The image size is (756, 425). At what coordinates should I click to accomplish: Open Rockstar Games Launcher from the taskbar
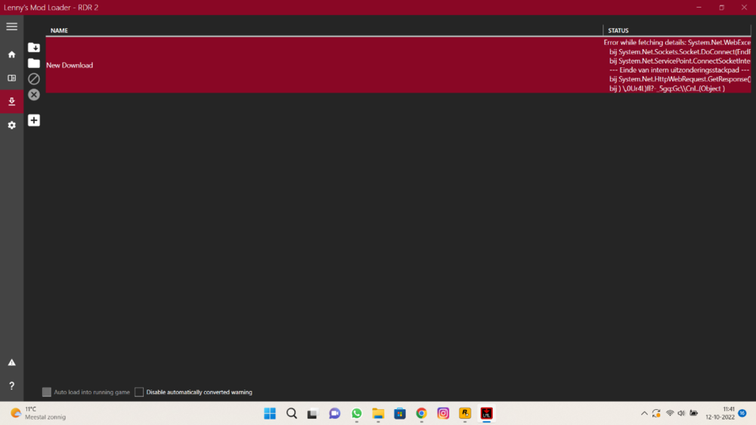tap(465, 414)
